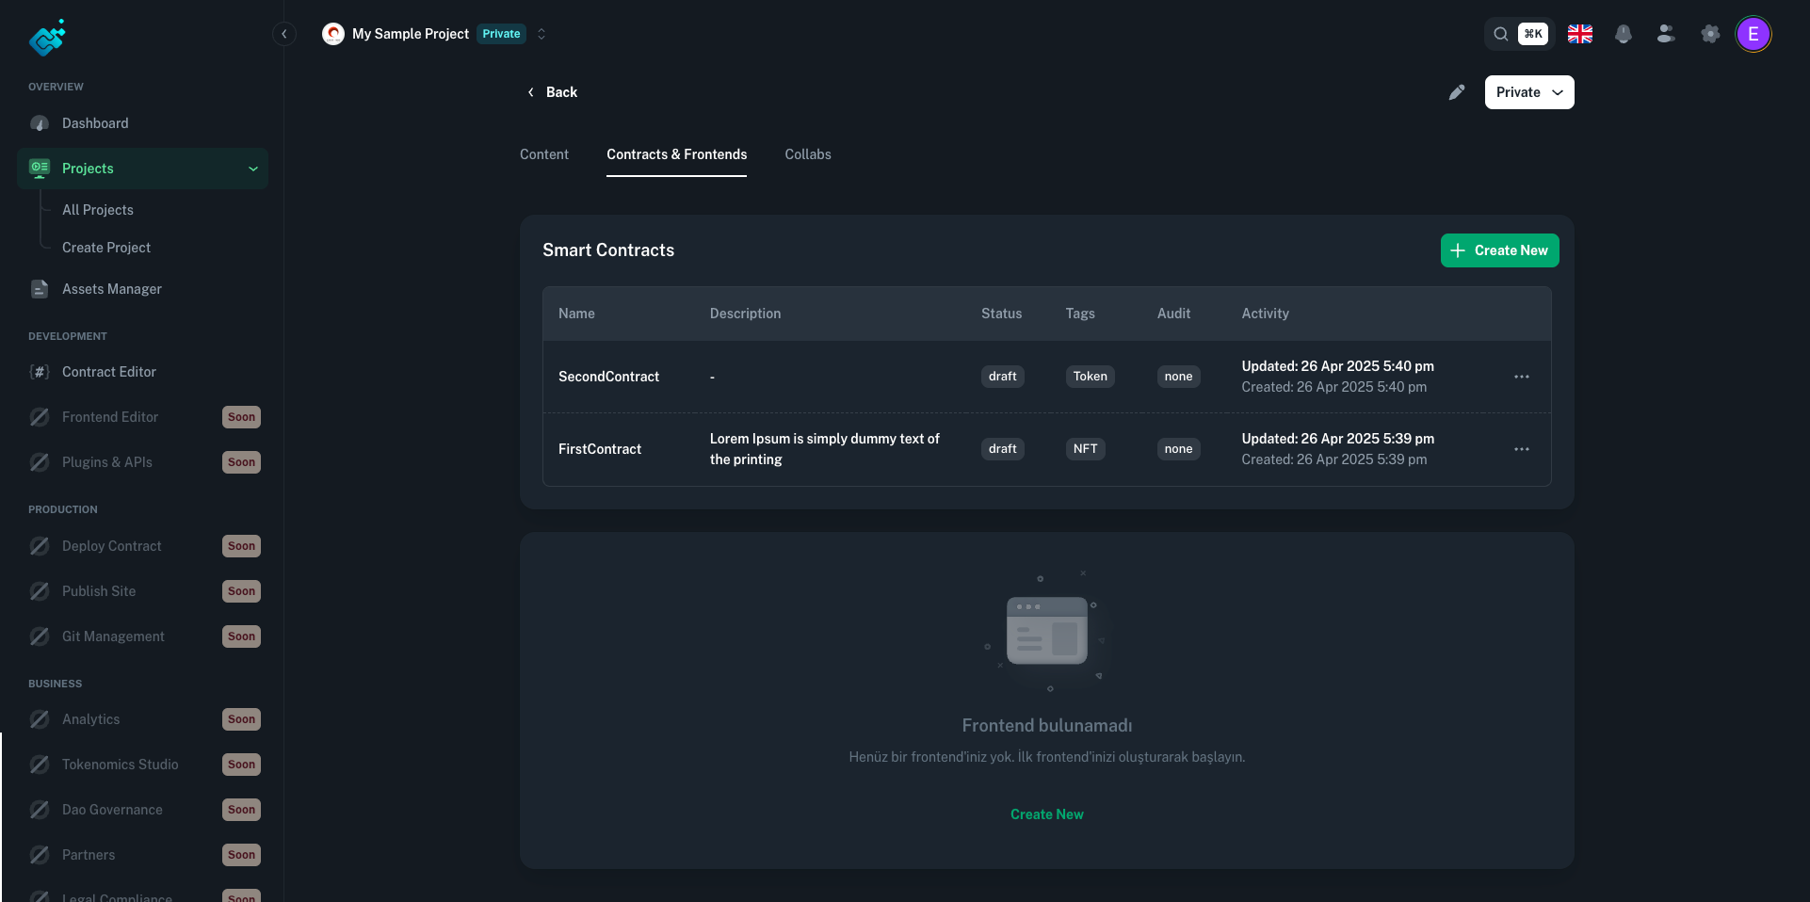Click the none audit badge for SecondContract
1810x902 pixels.
click(x=1178, y=377)
